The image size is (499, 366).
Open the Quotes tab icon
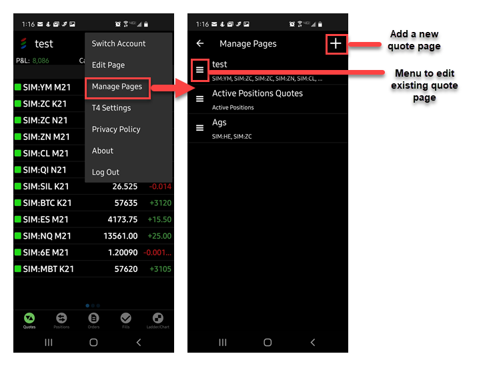[x=29, y=320]
